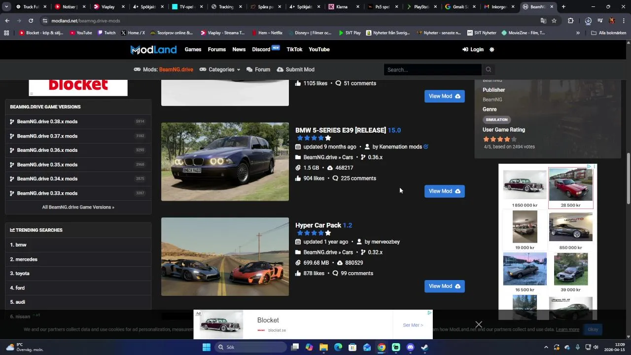631x355 pixels.
Task: Select trending search 5. audi
Action: 78,302
